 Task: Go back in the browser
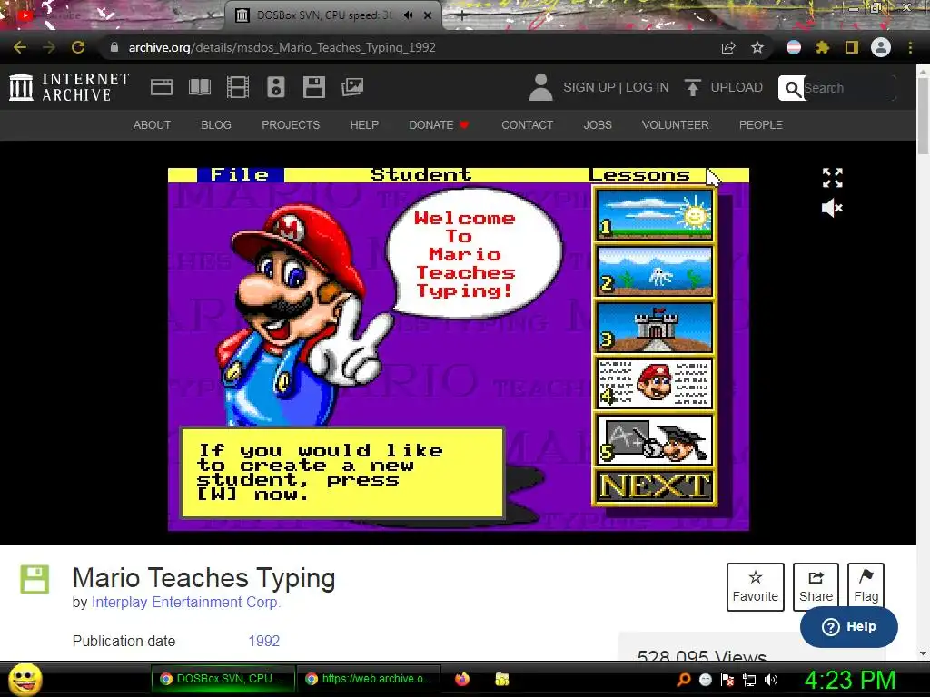coord(20,47)
